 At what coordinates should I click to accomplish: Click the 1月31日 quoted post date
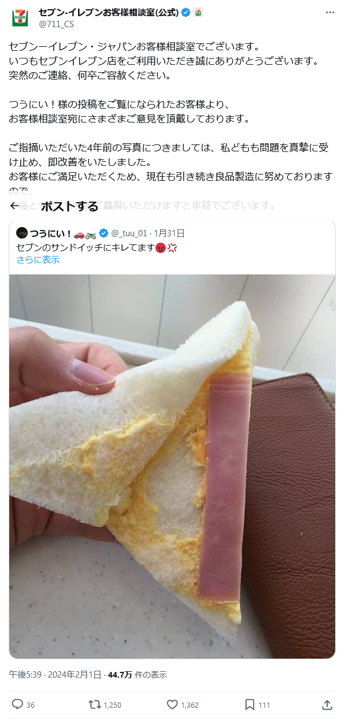point(169,233)
